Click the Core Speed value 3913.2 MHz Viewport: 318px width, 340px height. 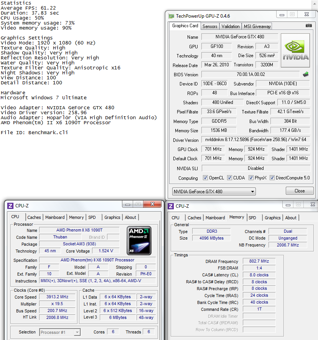(57, 297)
